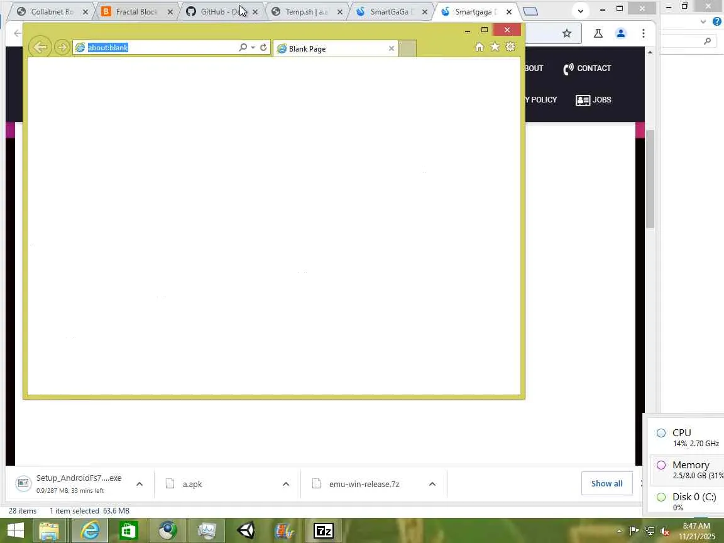Image resolution: width=724 pixels, height=543 pixels.
Task: Click the muted volume tray icon
Action: click(665, 531)
